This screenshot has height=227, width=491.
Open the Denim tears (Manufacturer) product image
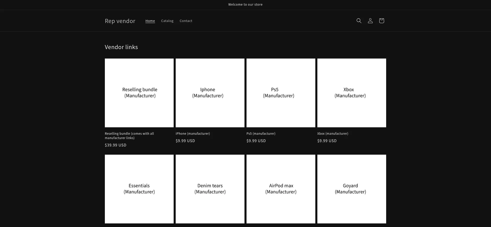(210, 189)
